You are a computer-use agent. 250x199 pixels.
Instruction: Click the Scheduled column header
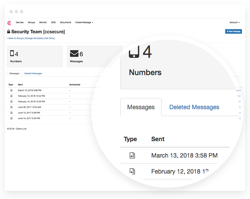[x=75, y=85]
